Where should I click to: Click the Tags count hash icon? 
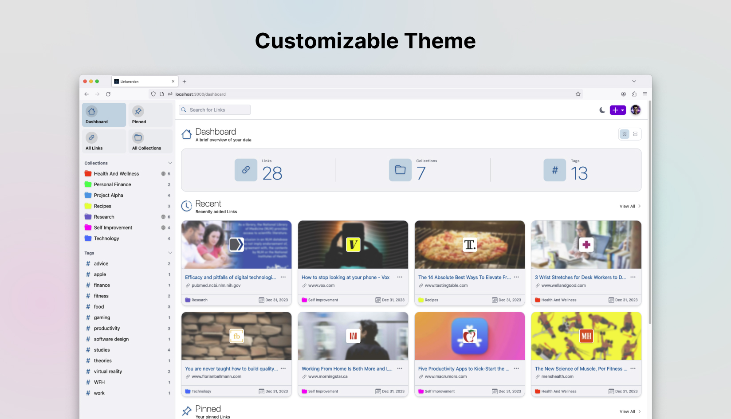point(555,170)
